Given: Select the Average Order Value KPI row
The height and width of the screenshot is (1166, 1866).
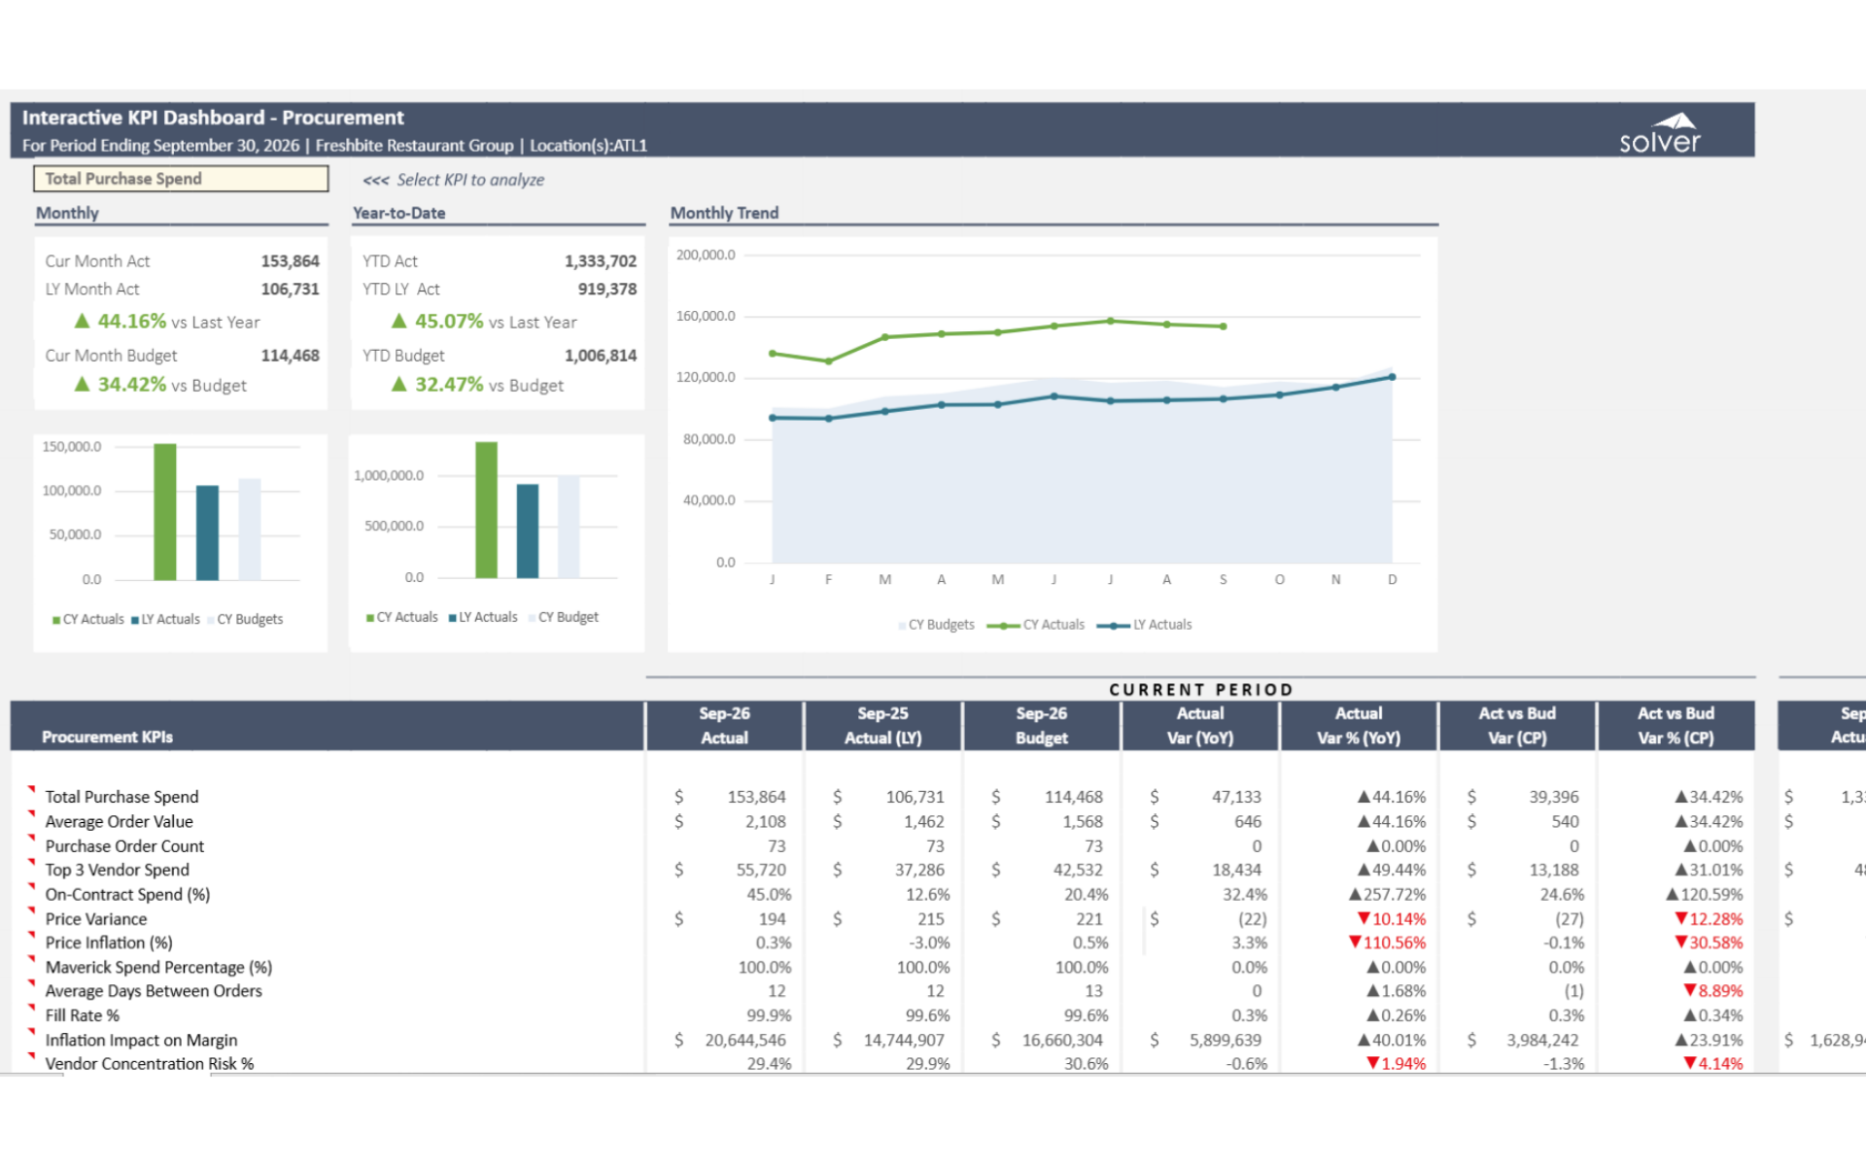Looking at the screenshot, I should coord(119,821).
